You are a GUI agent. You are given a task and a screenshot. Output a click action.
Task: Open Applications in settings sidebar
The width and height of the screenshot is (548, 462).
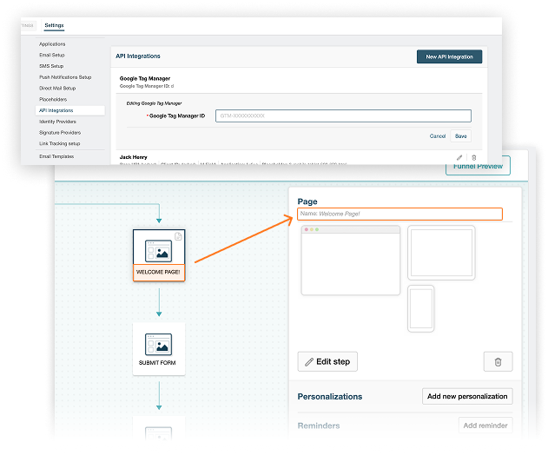[52, 44]
